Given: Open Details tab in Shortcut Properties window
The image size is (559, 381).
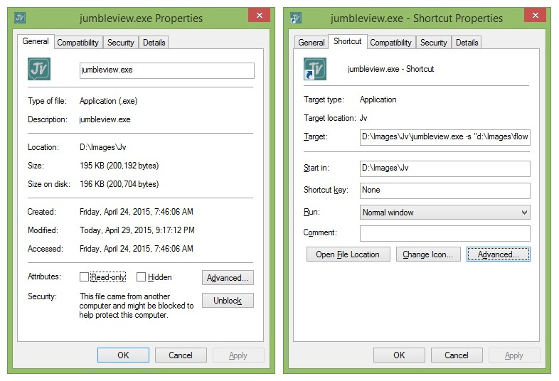Looking at the screenshot, I should (467, 43).
